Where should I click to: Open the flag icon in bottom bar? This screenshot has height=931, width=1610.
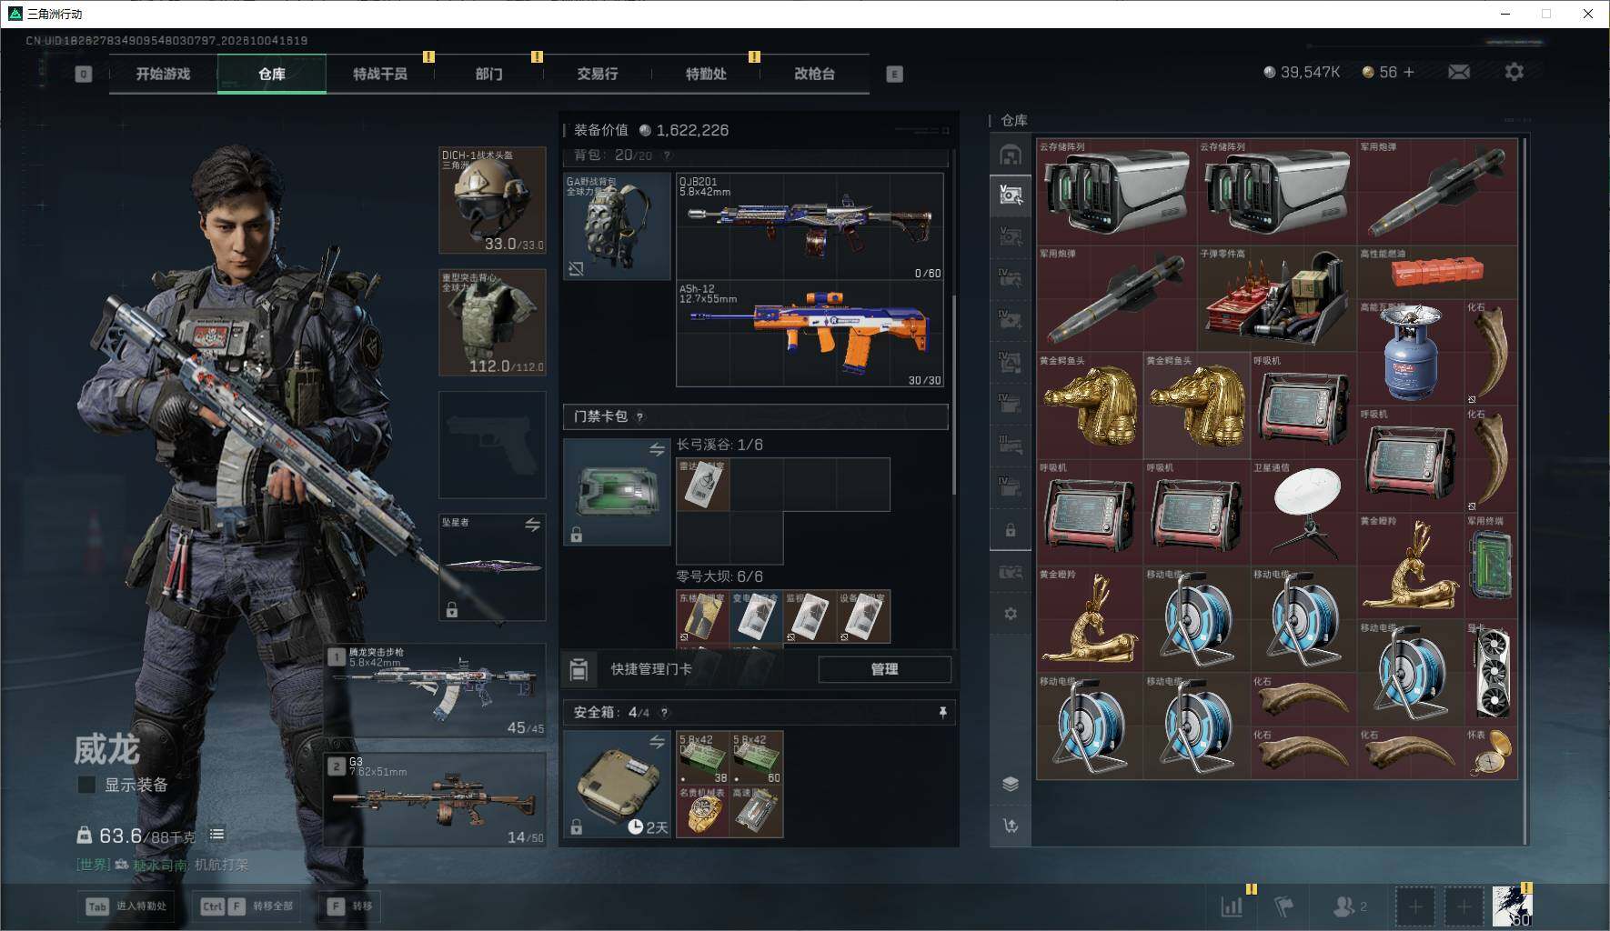point(1283,906)
